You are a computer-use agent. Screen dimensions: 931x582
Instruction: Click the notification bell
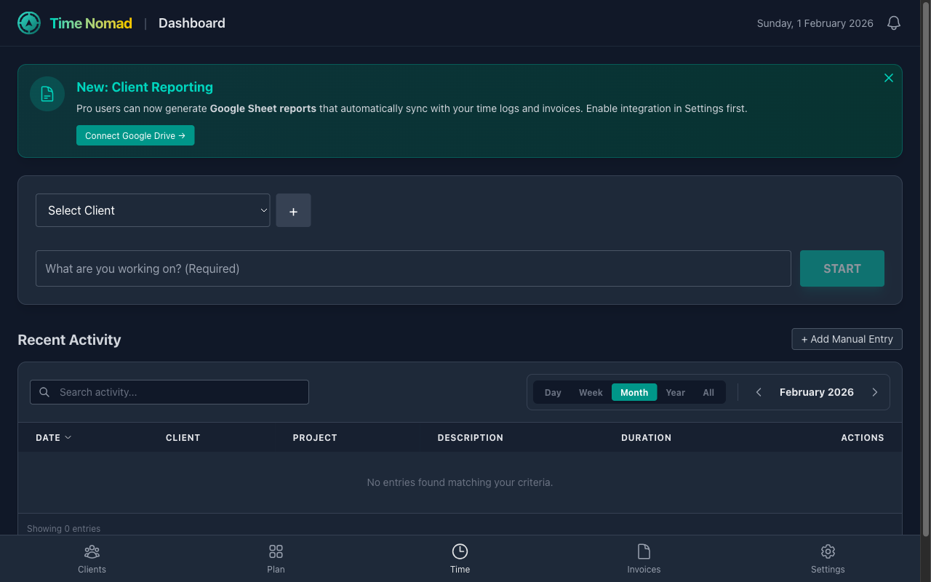(x=893, y=23)
